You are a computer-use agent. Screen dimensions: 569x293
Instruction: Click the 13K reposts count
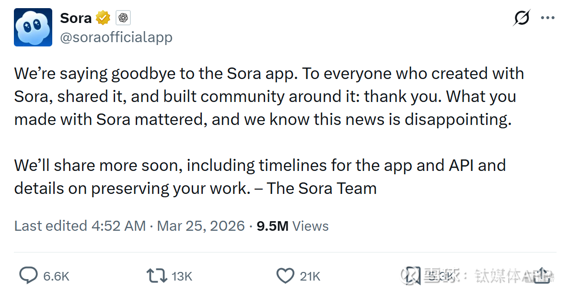[182, 276]
